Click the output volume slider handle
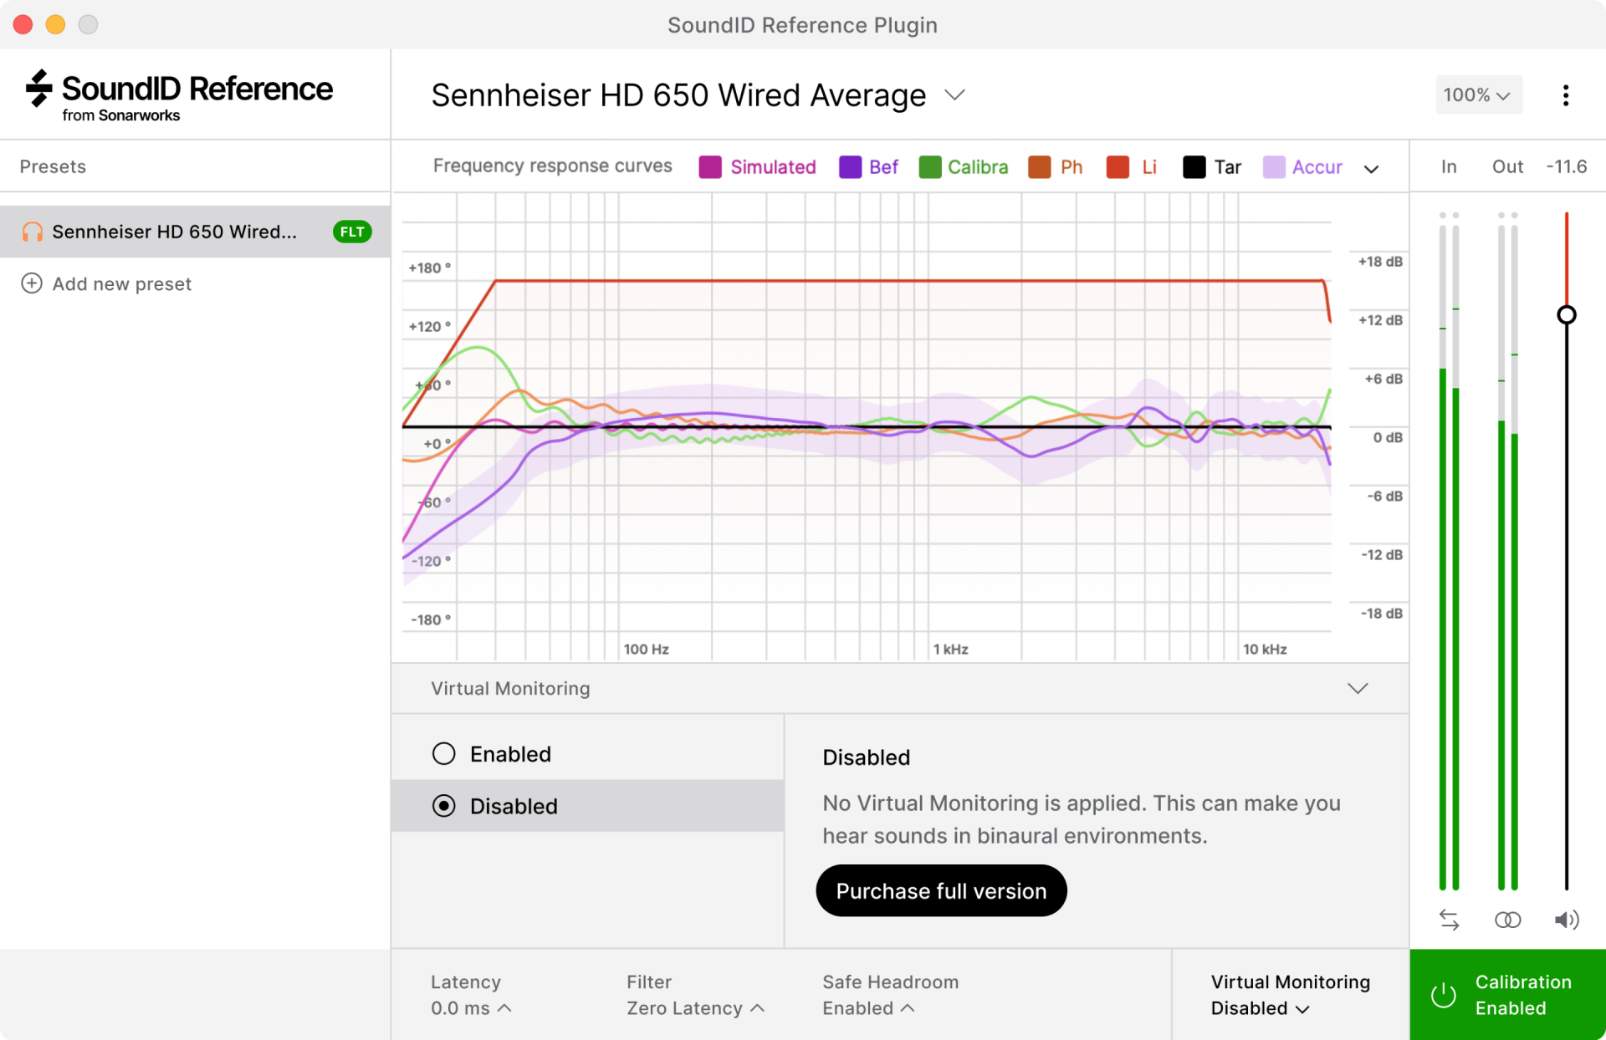 [x=1566, y=315]
